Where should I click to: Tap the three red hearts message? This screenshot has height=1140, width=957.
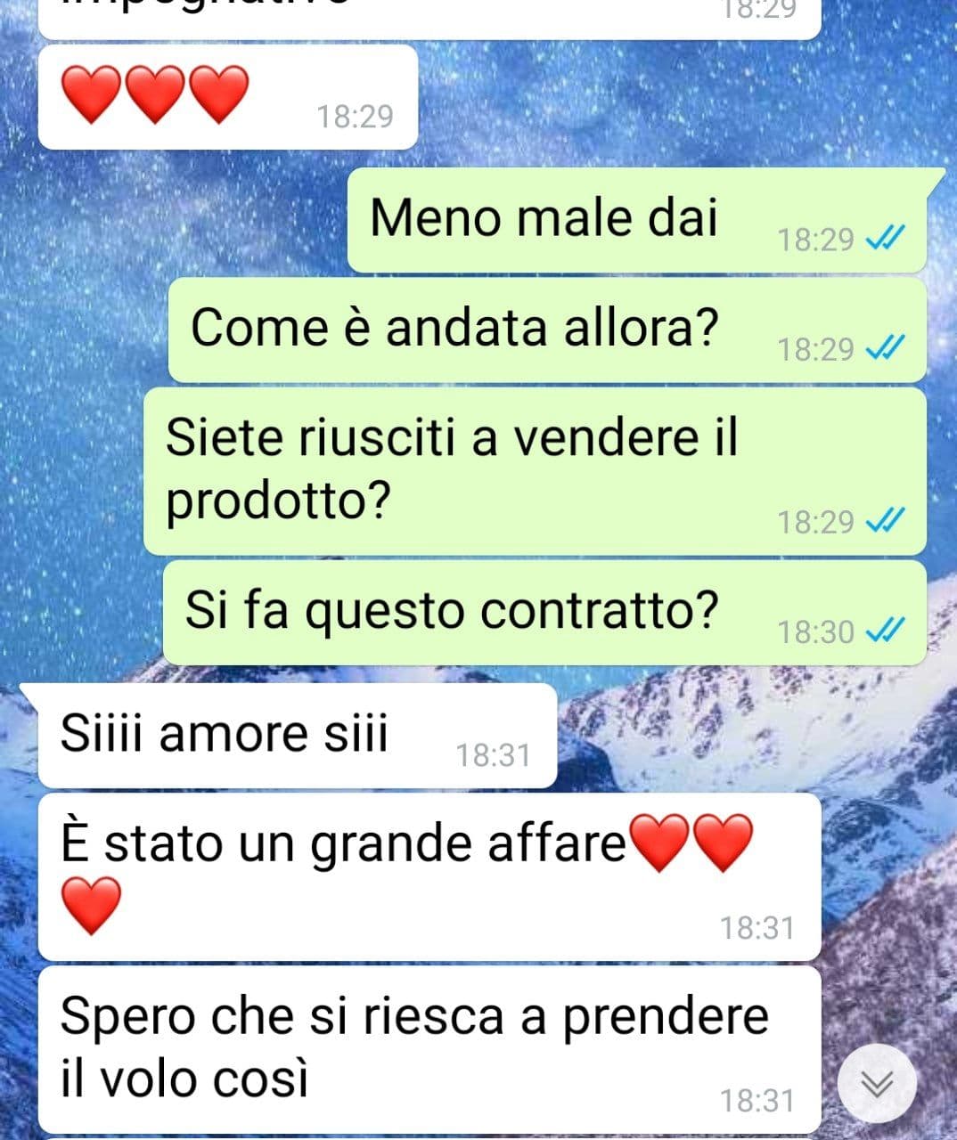228,96
